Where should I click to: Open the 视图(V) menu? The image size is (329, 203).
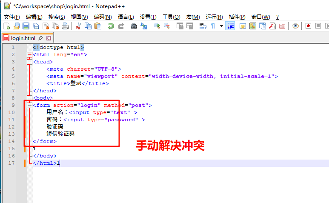coord(79,17)
